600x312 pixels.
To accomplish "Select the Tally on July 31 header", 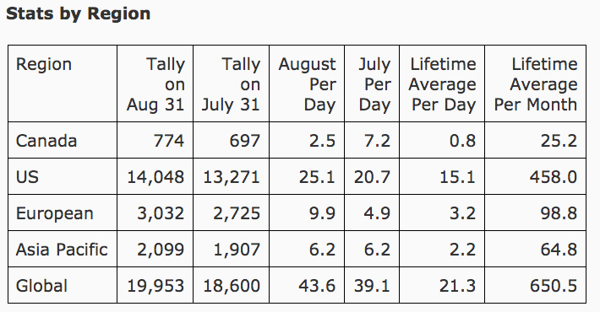I will tap(231, 84).
